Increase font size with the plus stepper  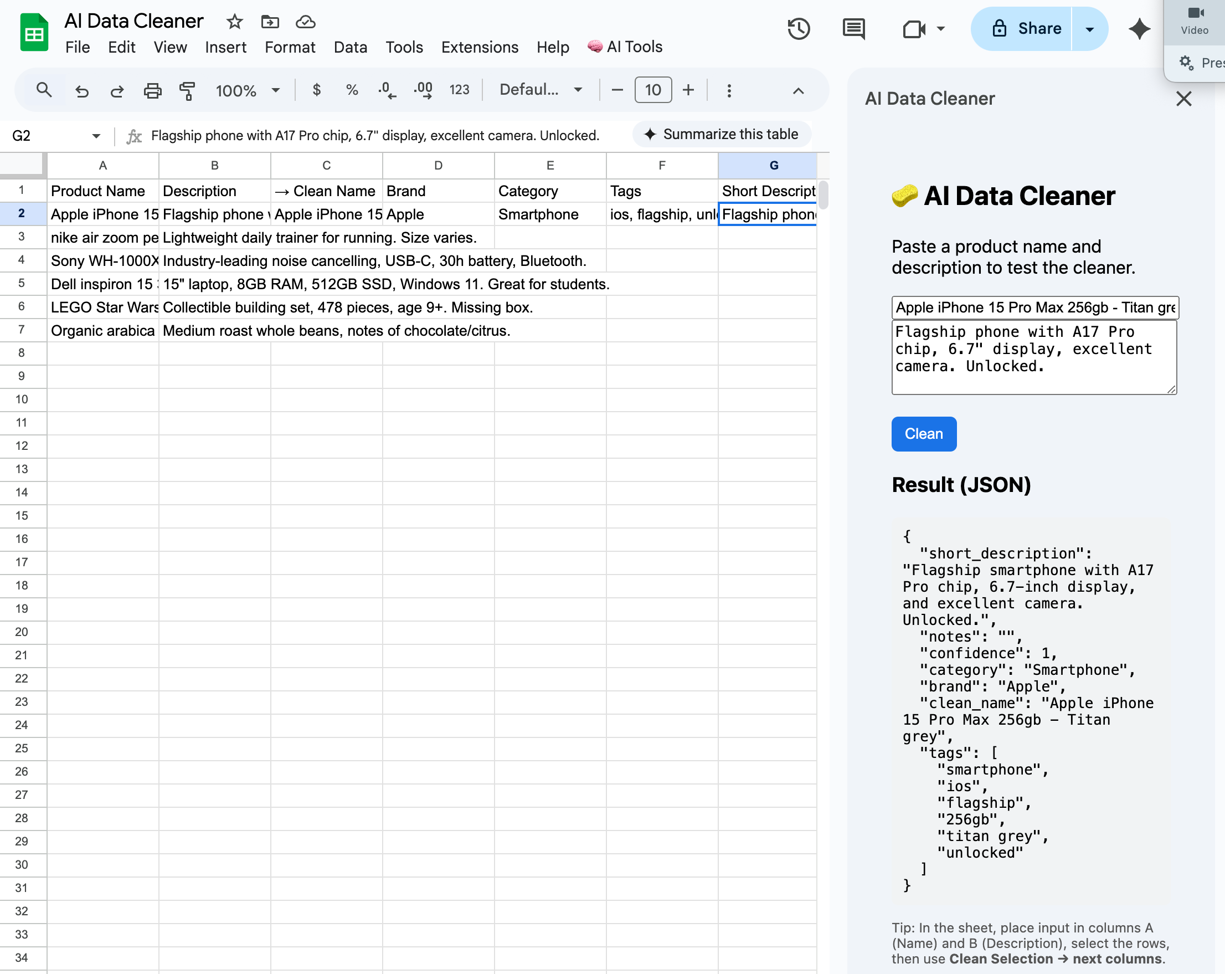click(x=687, y=90)
